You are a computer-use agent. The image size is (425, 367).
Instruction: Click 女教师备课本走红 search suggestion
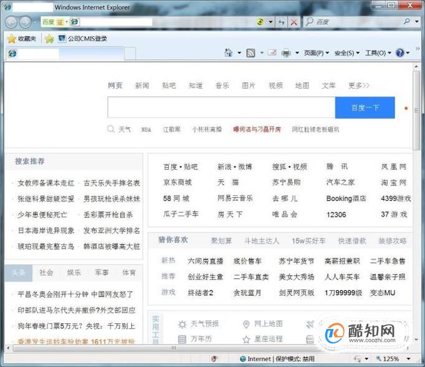tap(46, 183)
